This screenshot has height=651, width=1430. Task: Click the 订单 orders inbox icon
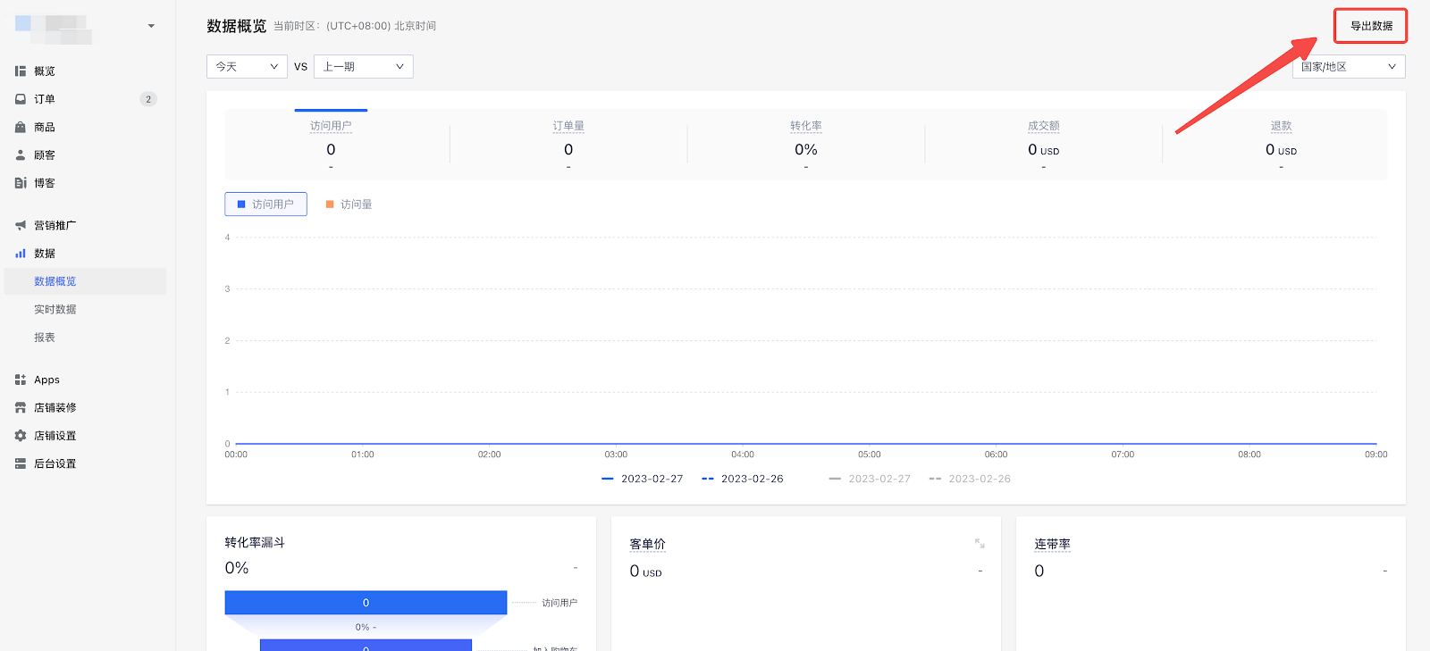tap(20, 99)
